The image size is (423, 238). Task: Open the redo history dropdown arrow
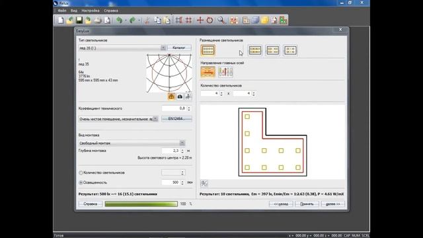coord(139,20)
